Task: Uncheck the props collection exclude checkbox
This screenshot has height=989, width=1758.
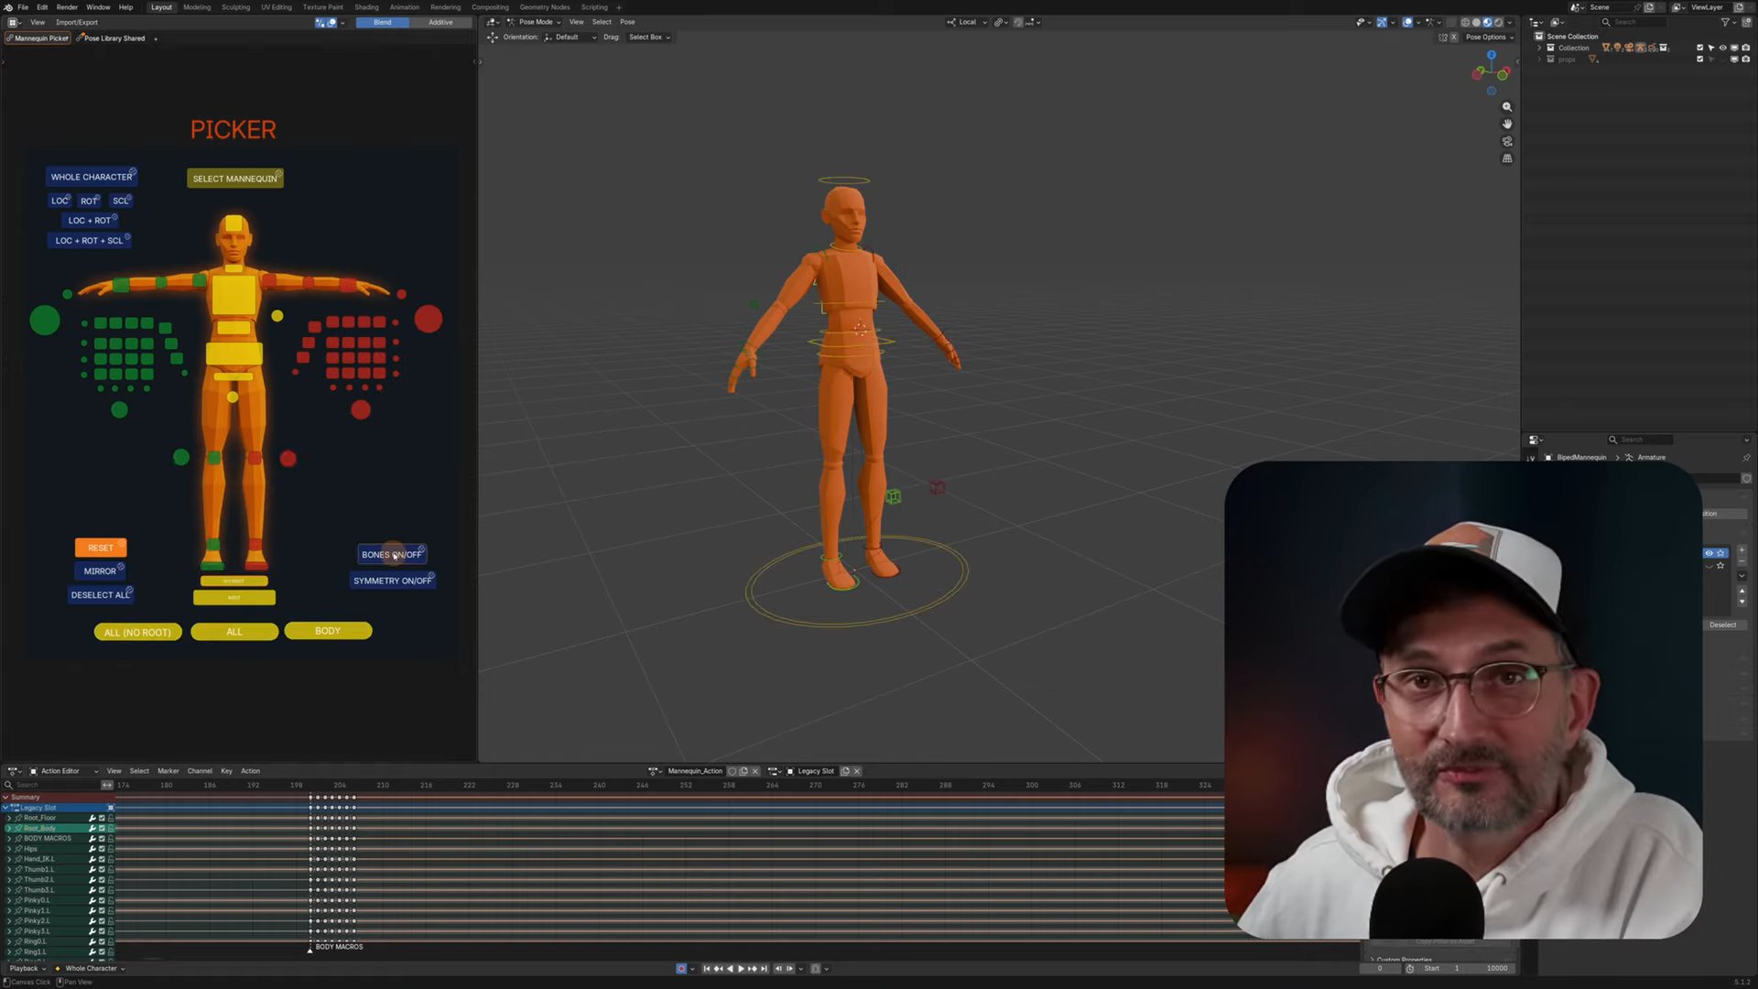Action: point(1700,60)
